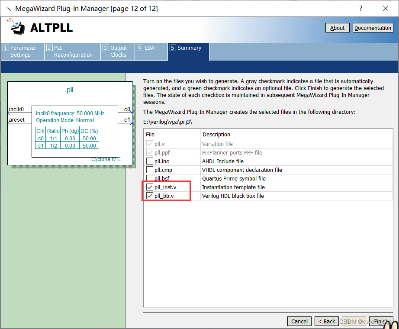
Task: Enable pll.cmp VHDL component file
Action: pyautogui.click(x=150, y=170)
